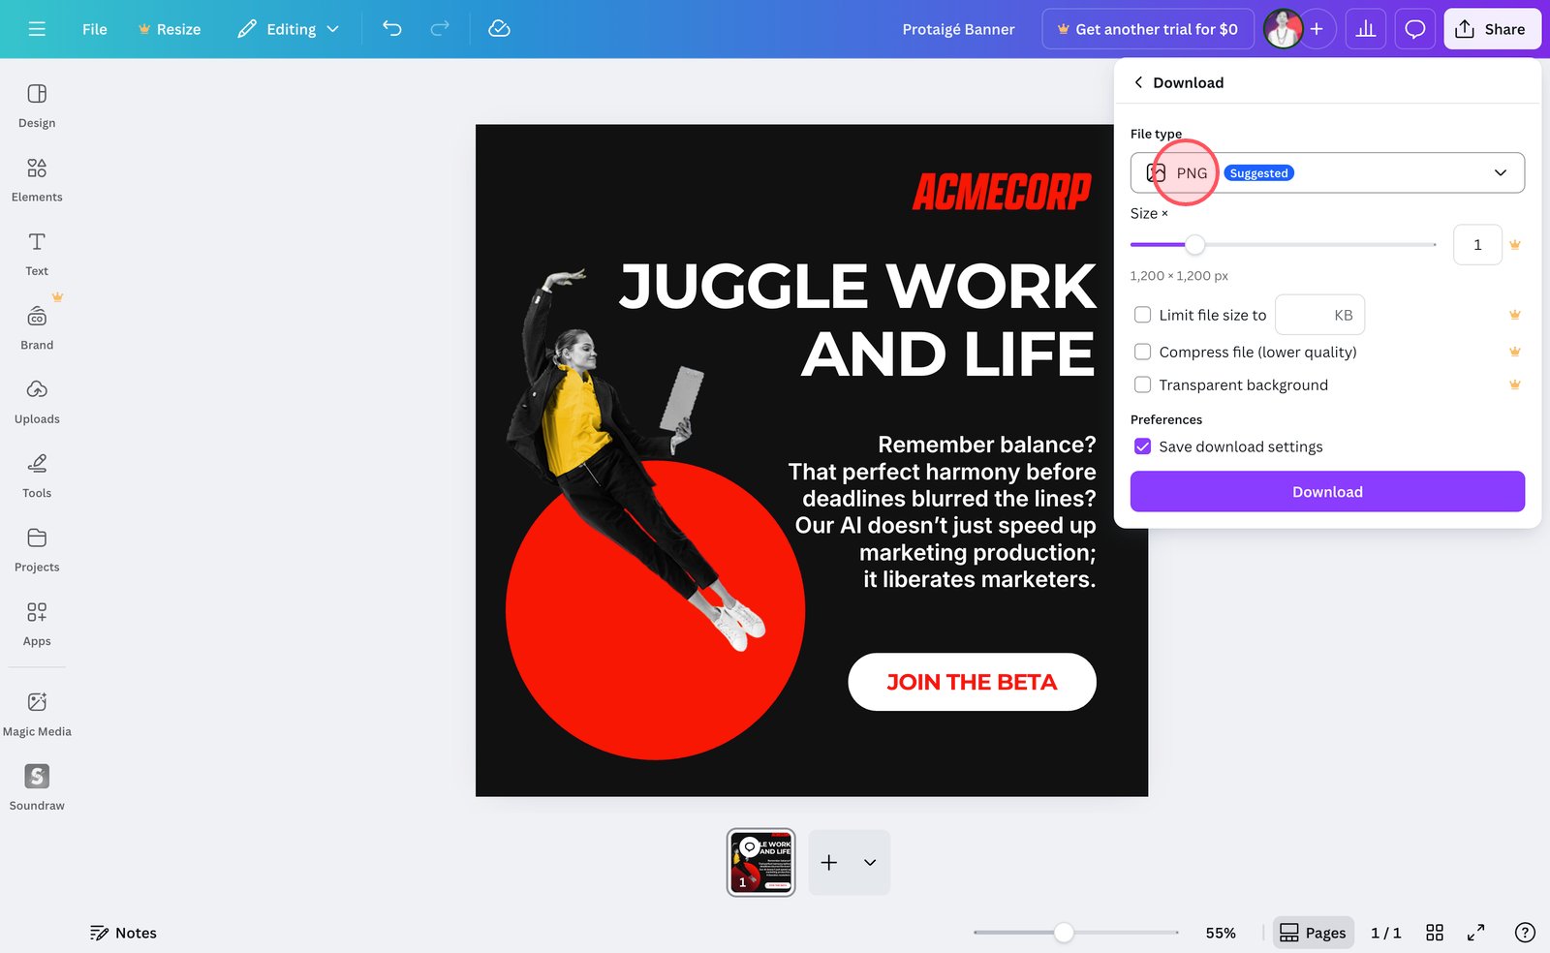This screenshot has height=953, width=1550.
Task: Open the help question mark
Action: pyautogui.click(x=1525, y=933)
